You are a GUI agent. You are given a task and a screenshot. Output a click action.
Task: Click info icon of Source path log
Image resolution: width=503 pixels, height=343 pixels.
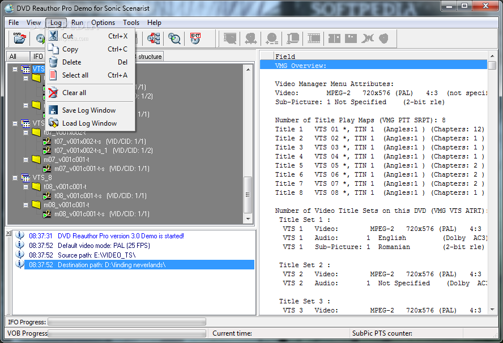point(20,255)
